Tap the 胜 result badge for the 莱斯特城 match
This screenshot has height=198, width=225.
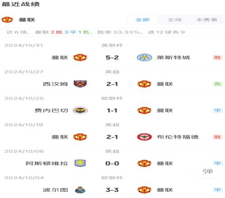click(x=217, y=58)
